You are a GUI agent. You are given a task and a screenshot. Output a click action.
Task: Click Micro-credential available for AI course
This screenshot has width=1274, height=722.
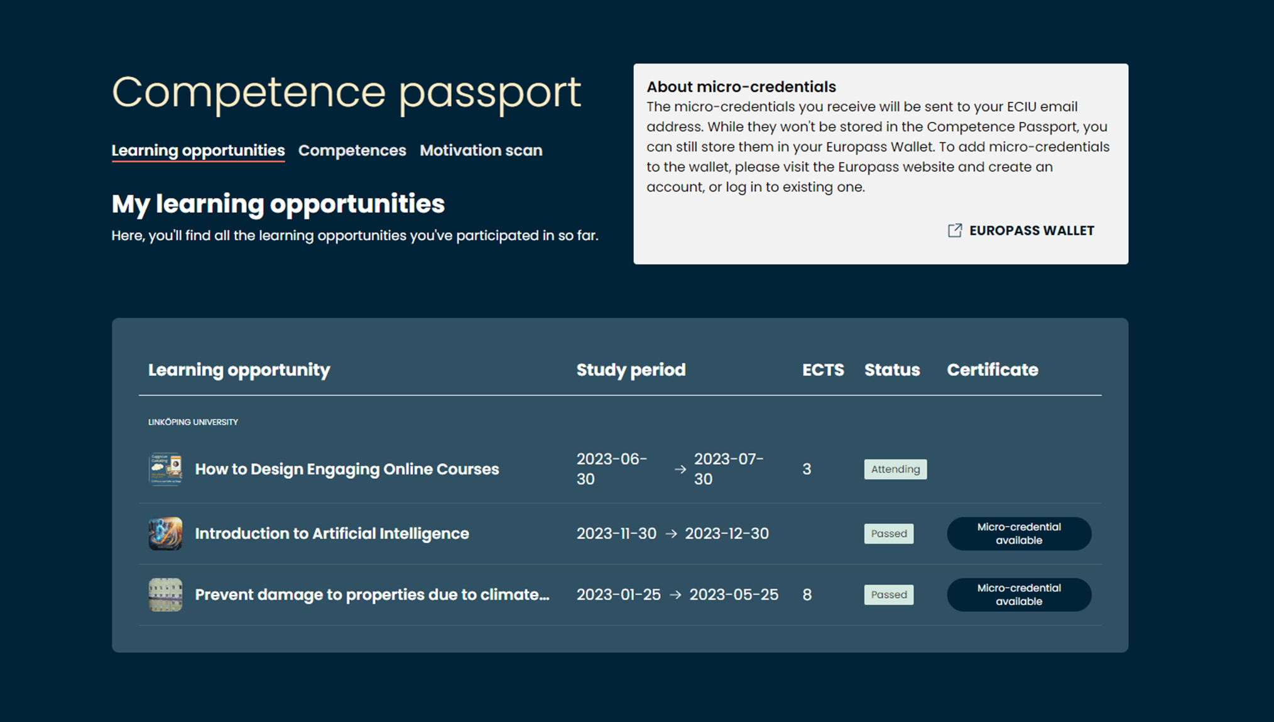tap(1018, 533)
